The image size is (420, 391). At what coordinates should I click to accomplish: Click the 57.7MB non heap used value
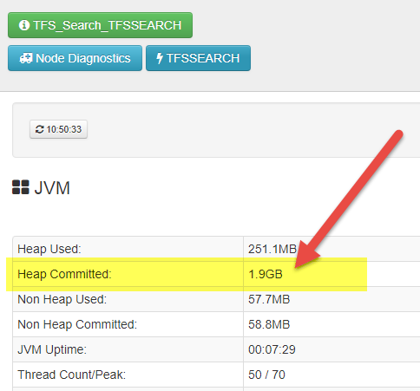(269, 299)
